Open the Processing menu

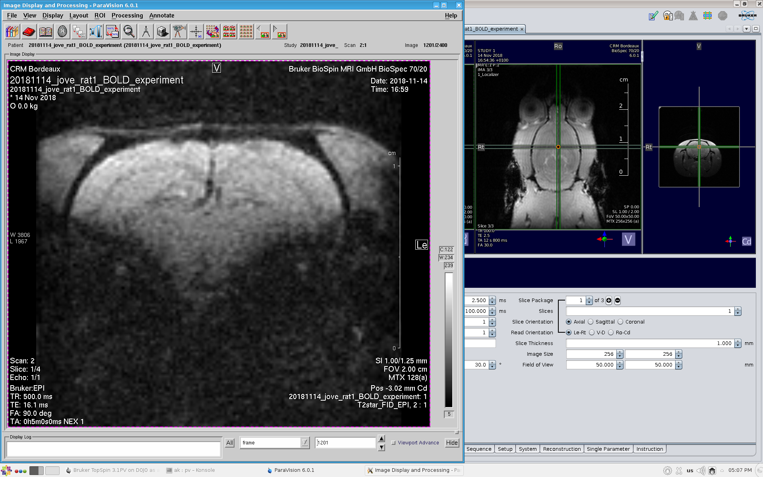(x=127, y=16)
